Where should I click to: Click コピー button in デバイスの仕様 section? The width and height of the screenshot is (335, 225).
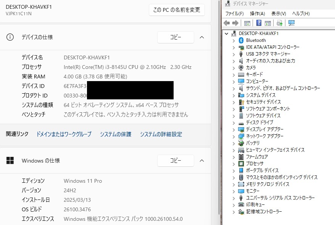coord(176,37)
